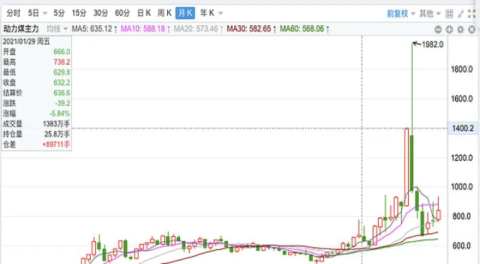Select the 5分 minute chart tab
The image size is (480, 264).
click(x=59, y=13)
